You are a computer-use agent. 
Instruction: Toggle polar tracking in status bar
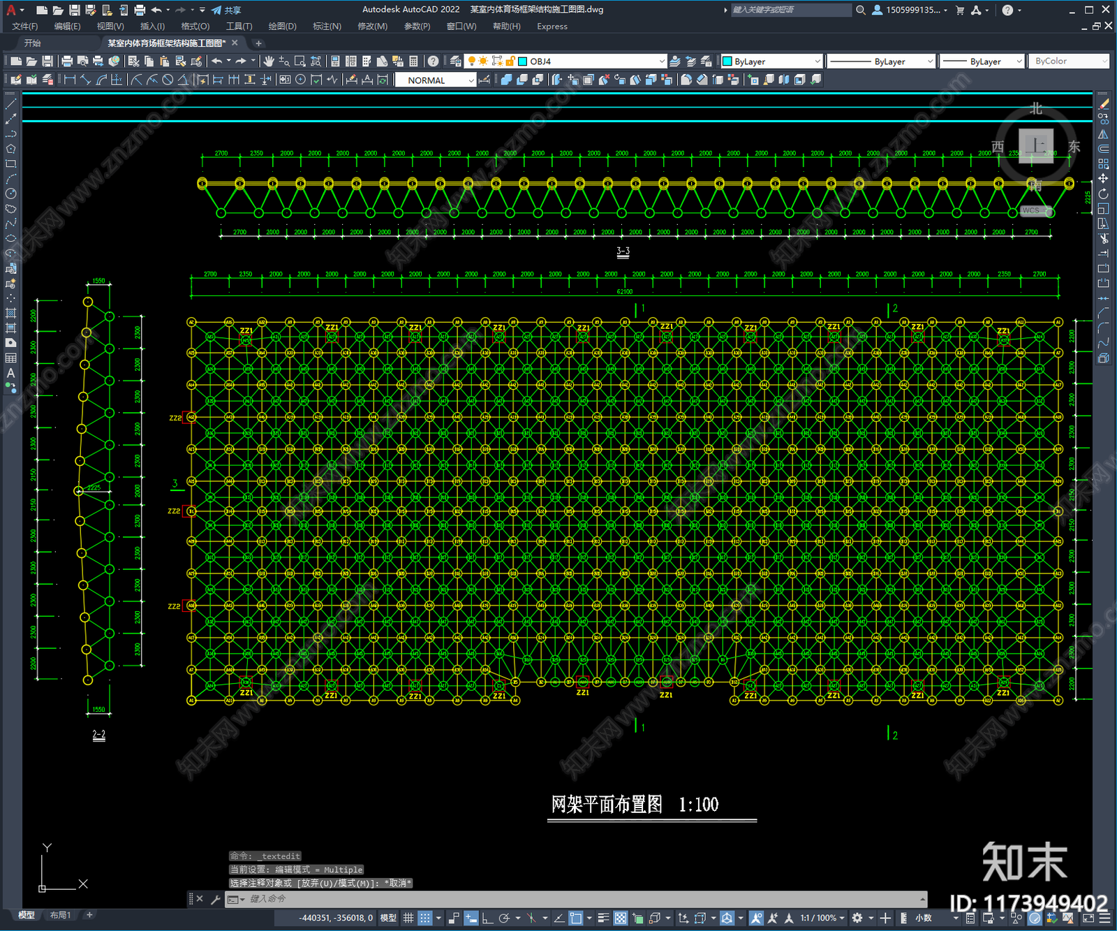pyautogui.click(x=504, y=918)
